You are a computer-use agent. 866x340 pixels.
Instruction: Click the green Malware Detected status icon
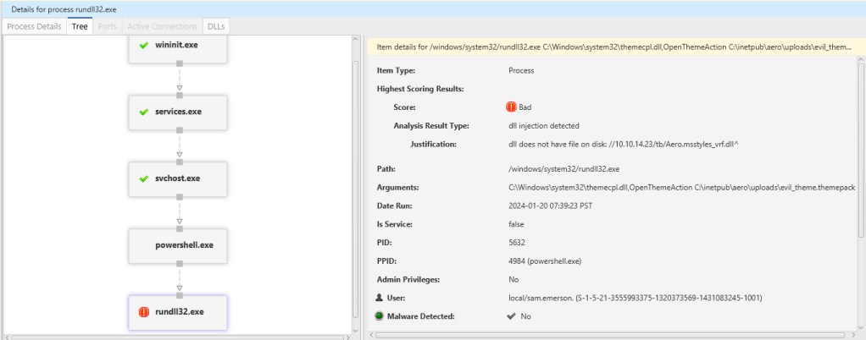coord(380,316)
